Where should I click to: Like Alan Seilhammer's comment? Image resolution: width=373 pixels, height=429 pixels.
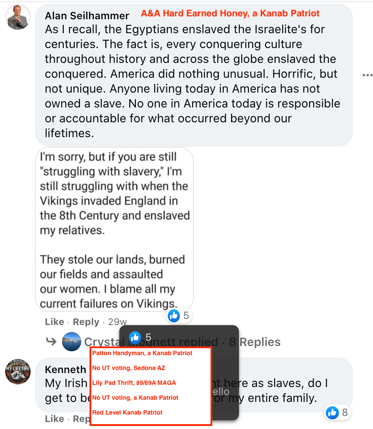point(55,322)
